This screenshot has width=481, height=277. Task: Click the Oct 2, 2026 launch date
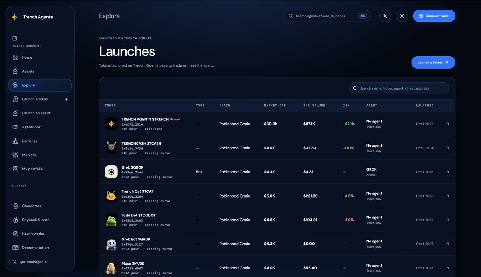[x=425, y=148]
